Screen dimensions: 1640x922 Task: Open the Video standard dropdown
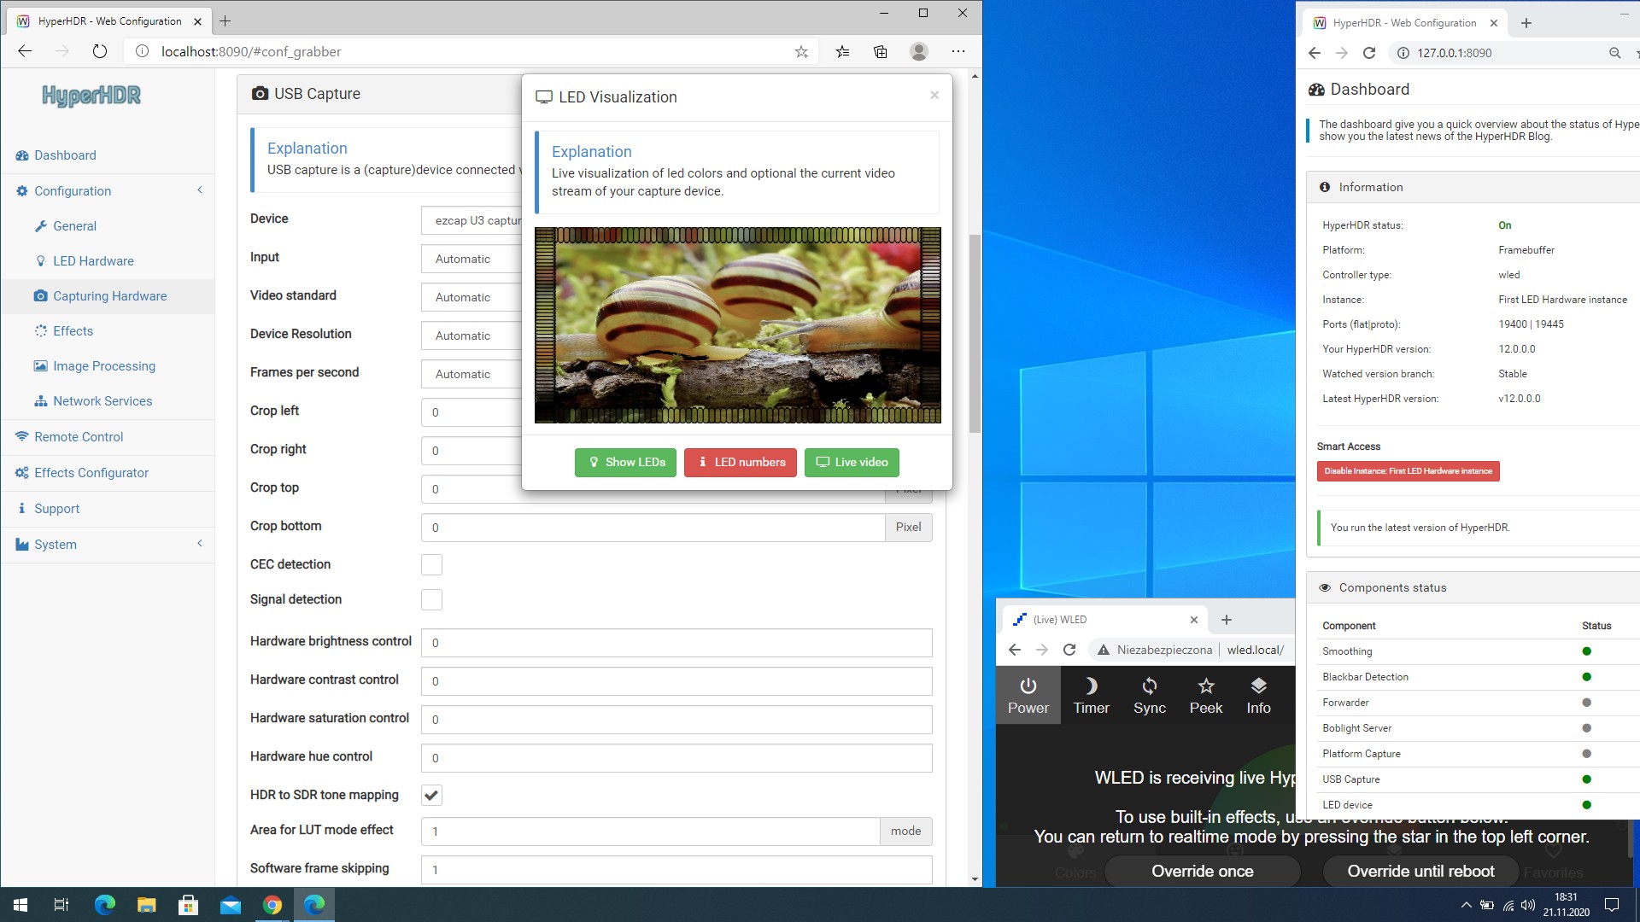(x=471, y=298)
